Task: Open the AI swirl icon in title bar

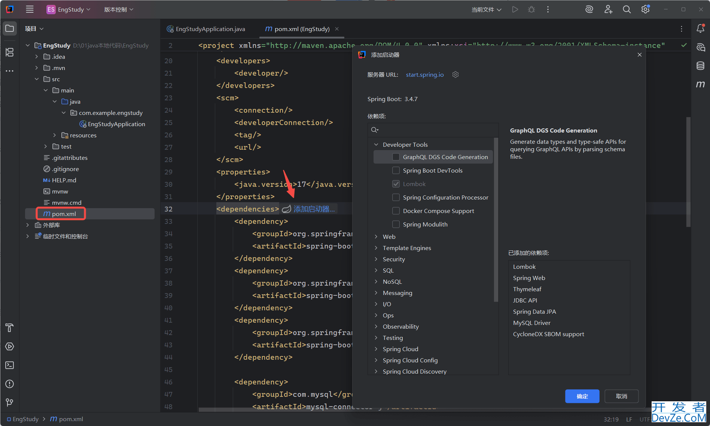Action: click(x=589, y=9)
